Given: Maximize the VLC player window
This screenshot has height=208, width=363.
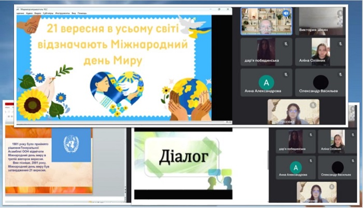Looking at the screenshot, I should [219, 9].
